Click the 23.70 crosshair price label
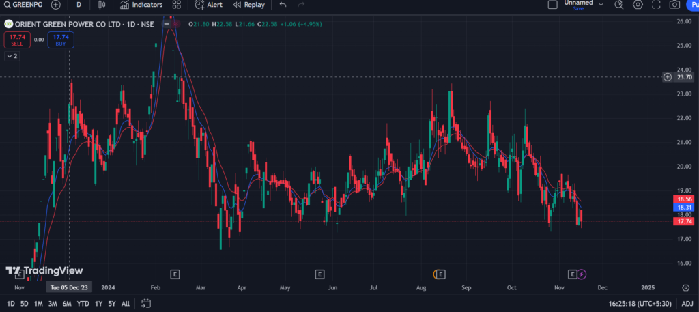Image resolution: width=699 pixels, height=312 pixels. coord(685,76)
